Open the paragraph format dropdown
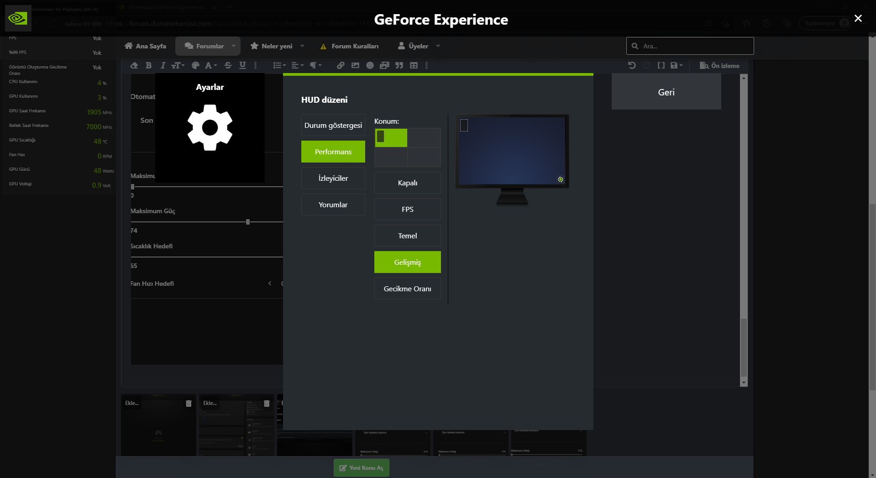 pos(316,65)
